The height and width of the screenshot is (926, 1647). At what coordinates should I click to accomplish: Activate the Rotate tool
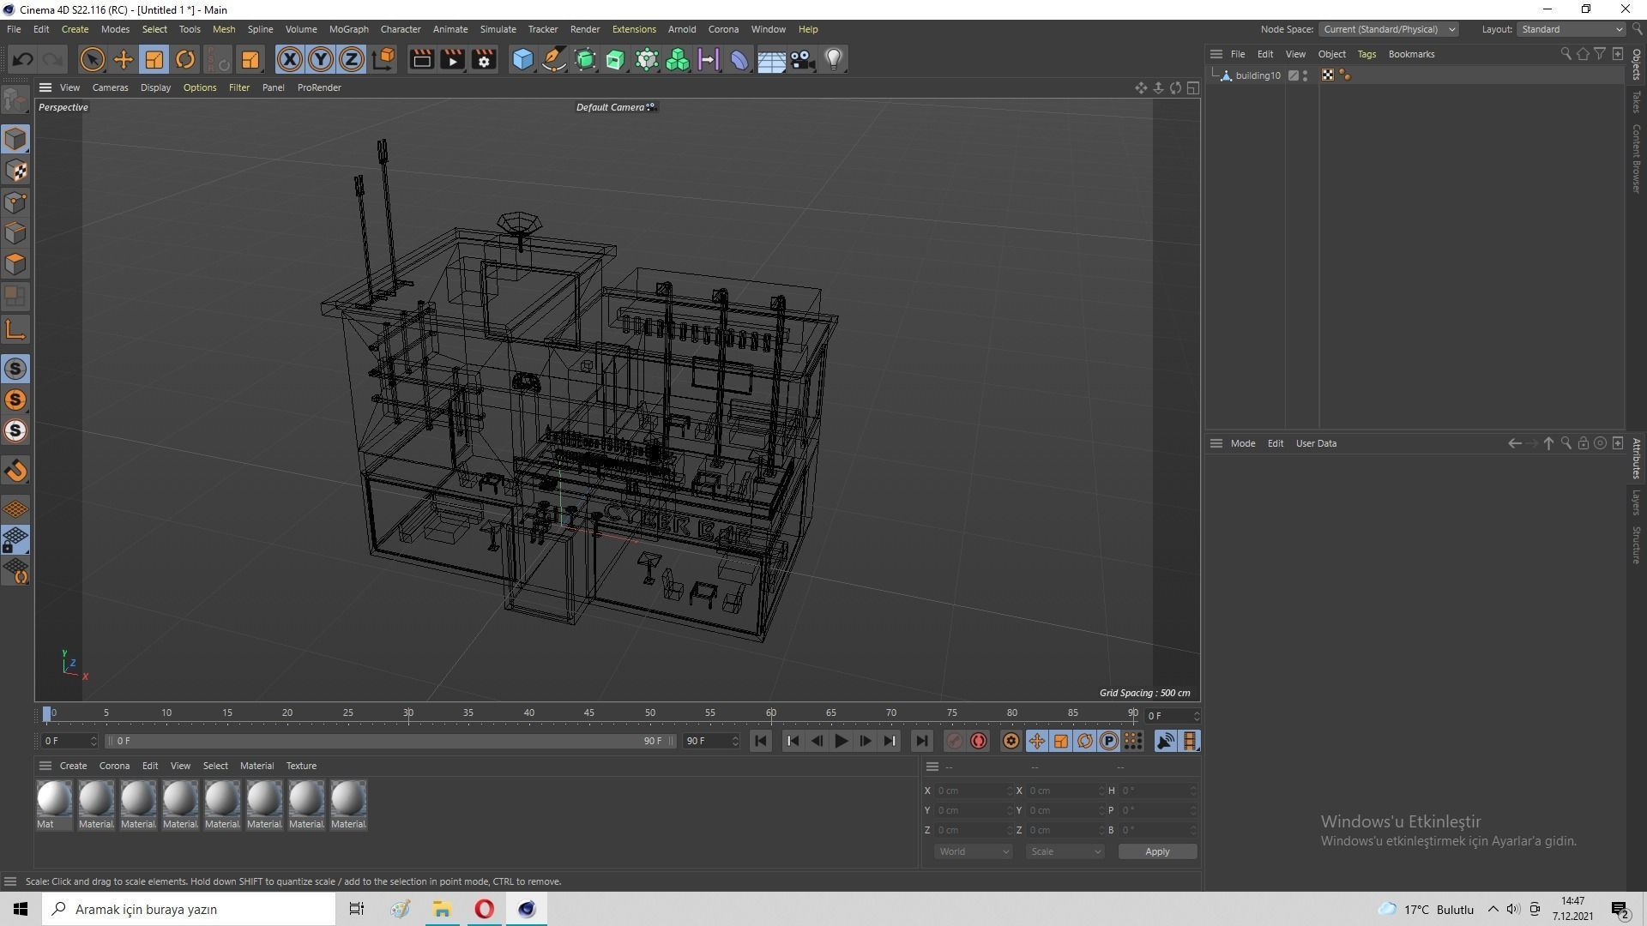tap(185, 59)
